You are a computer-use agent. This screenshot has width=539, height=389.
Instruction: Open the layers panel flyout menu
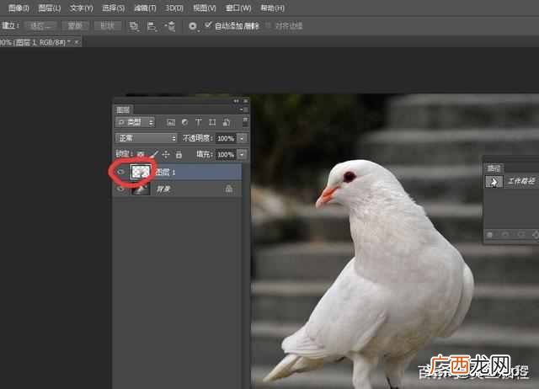243,109
